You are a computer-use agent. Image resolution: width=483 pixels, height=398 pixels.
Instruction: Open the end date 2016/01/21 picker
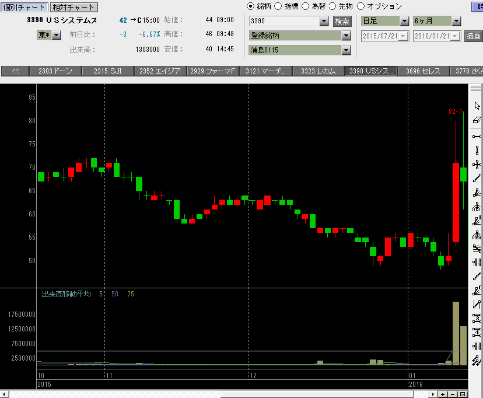pos(455,36)
